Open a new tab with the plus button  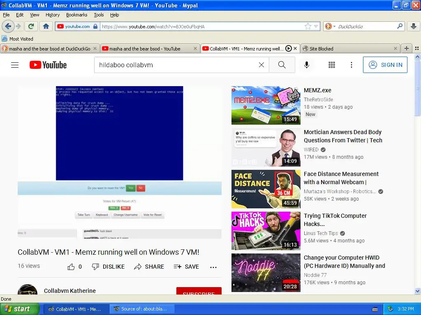pyautogui.click(x=407, y=48)
